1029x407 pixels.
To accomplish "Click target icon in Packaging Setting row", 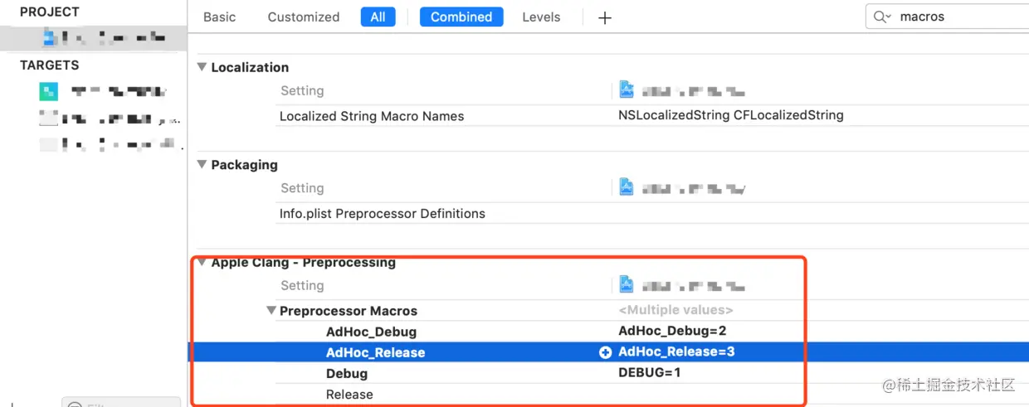I will 627,188.
